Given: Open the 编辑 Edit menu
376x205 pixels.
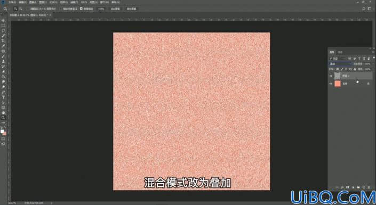Looking at the screenshot, I should [x=22, y=2].
